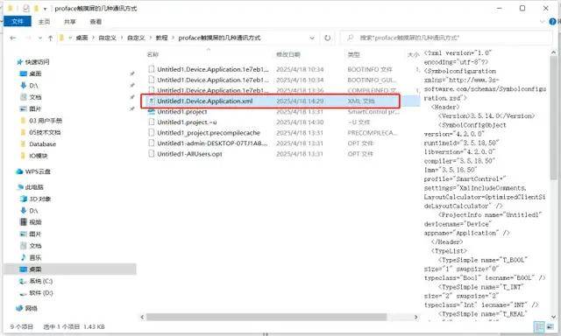The image size is (561, 336).
Task: Switch to Details view icon in status bar
Action: click(539, 326)
